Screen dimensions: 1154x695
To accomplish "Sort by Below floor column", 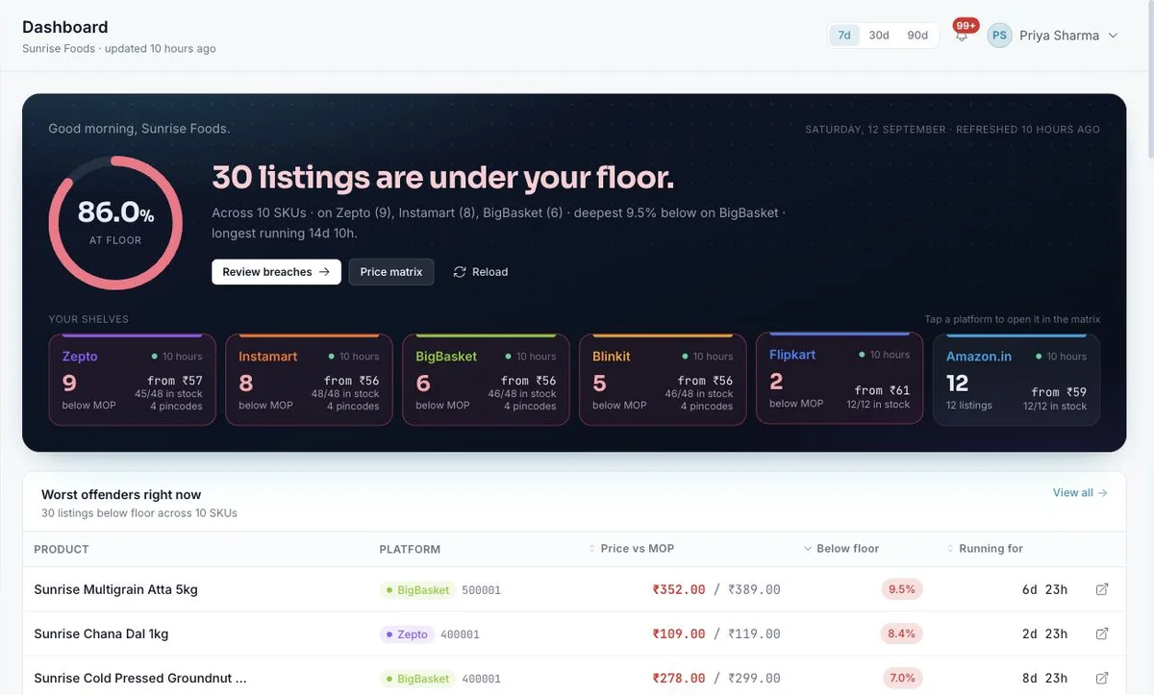I will (x=841, y=548).
